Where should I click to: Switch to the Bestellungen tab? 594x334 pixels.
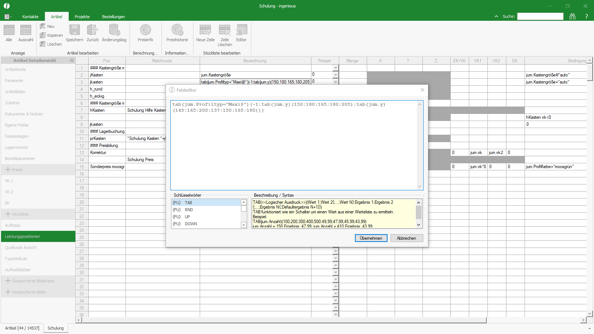click(x=114, y=17)
